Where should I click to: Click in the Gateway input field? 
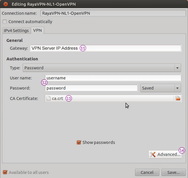pos(106,48)
